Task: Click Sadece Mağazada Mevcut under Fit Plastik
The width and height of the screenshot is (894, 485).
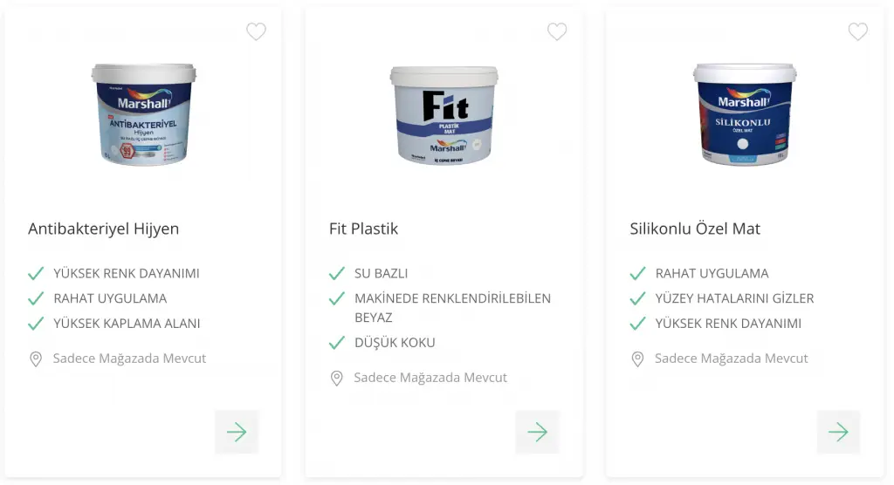Action: pyautogui.click(x=430, y=378)
